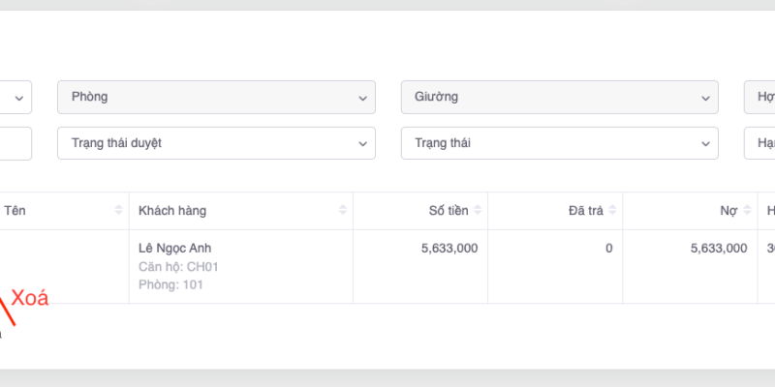Open the Giường filter dropdown
The image size is (775, 387).
pos(559,97)
